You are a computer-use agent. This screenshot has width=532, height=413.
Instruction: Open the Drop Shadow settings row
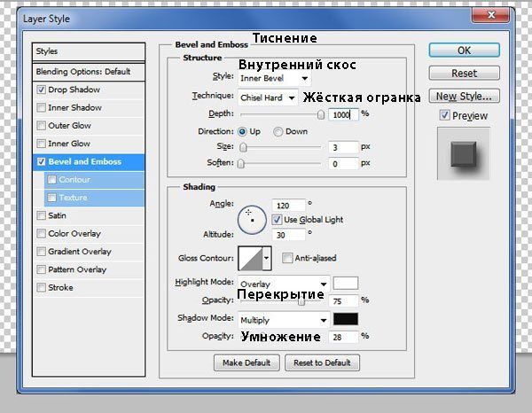point(89,90)
